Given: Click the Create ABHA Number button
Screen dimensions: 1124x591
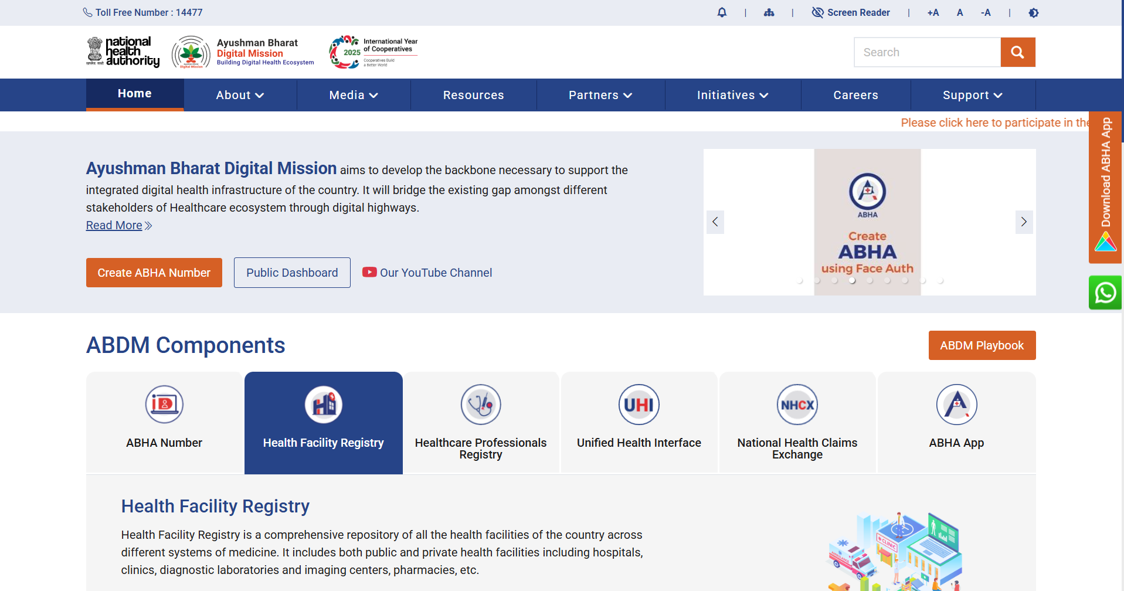Looking at the screenshot, I should tap(154, 273).
